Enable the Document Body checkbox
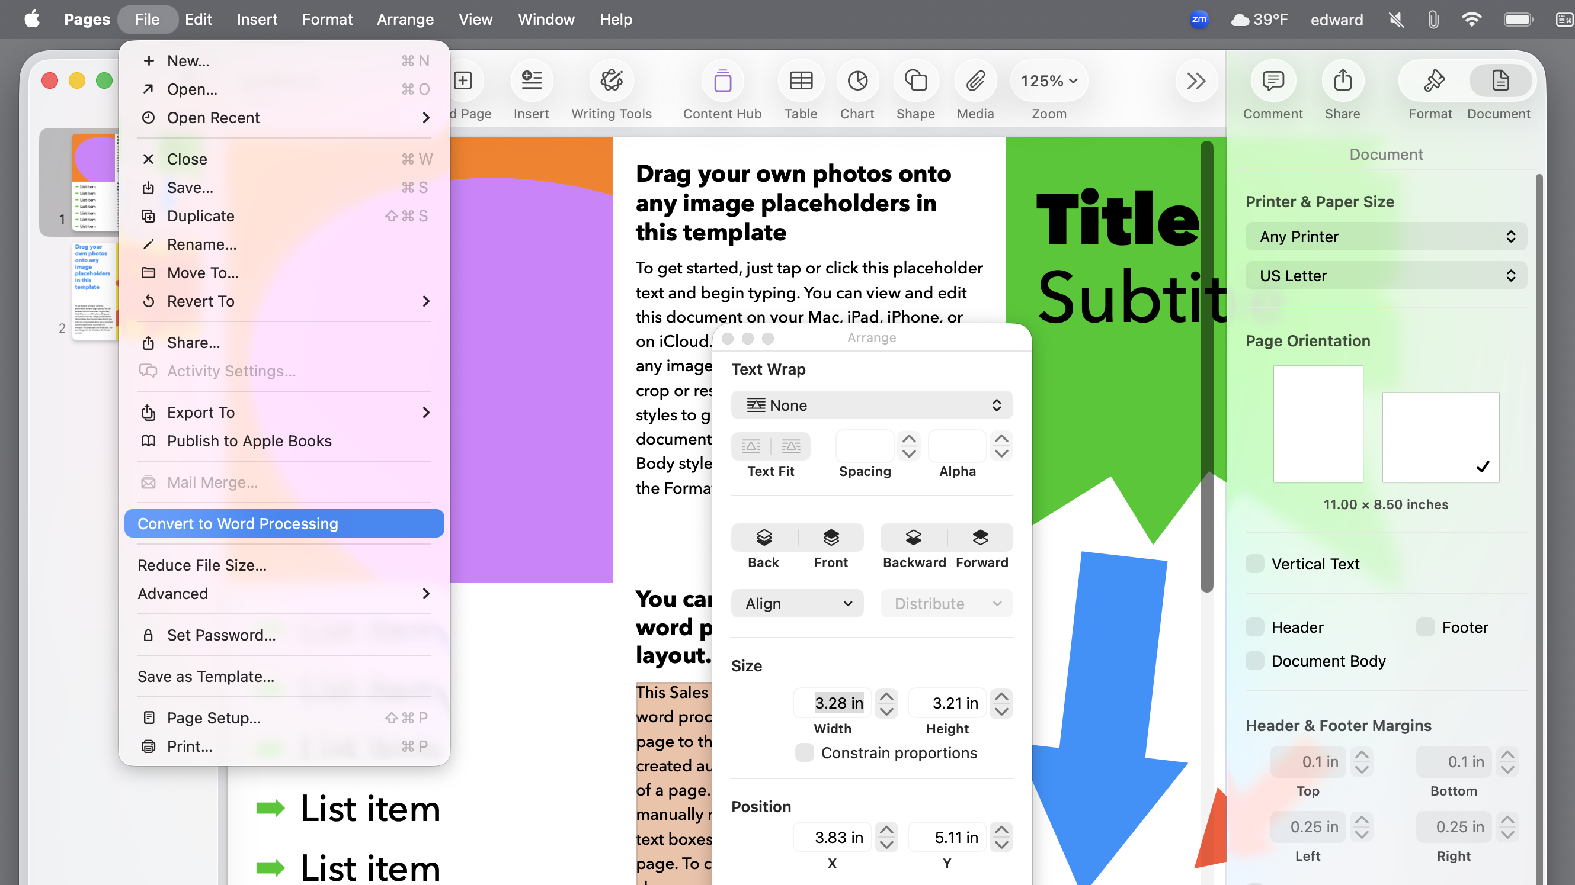1575x885 pixels. pos(1254,661)
